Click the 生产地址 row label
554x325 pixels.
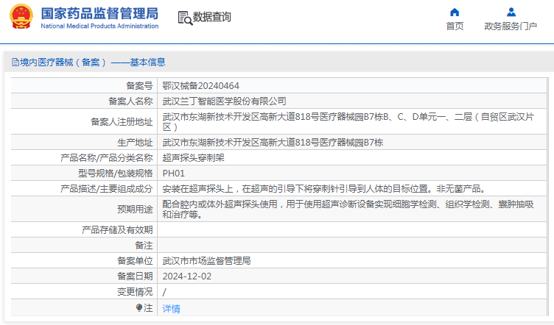tap(135, 143)
